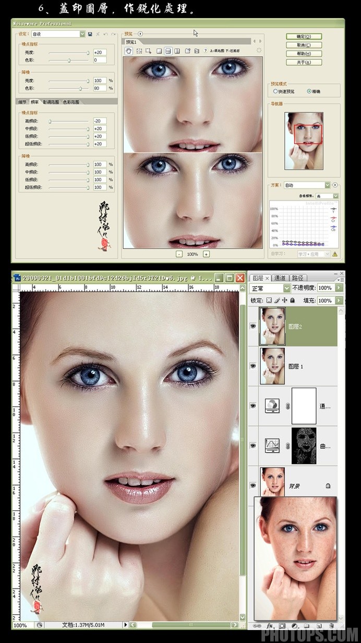Image resolution: width=361 pixels, height=643 pixels.
Task: Select the hand pan tool in Noiseware preview
Action: [130, 51]
